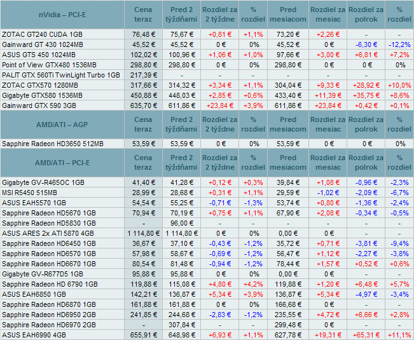Image resolution: width=414 pixels, height=340 pixels.
Task: Click the "655,91 €" current price cell
Action: (x=144, y=336)
